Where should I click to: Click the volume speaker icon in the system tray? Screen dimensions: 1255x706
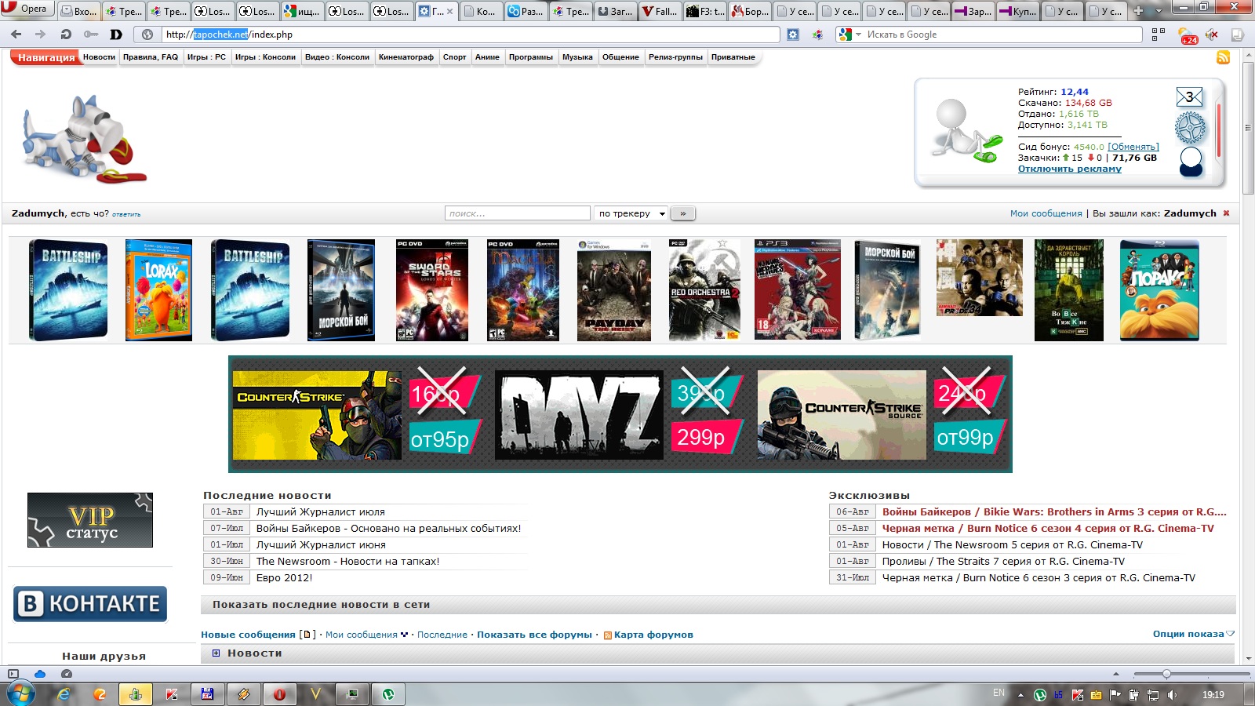pos(1172,695)
